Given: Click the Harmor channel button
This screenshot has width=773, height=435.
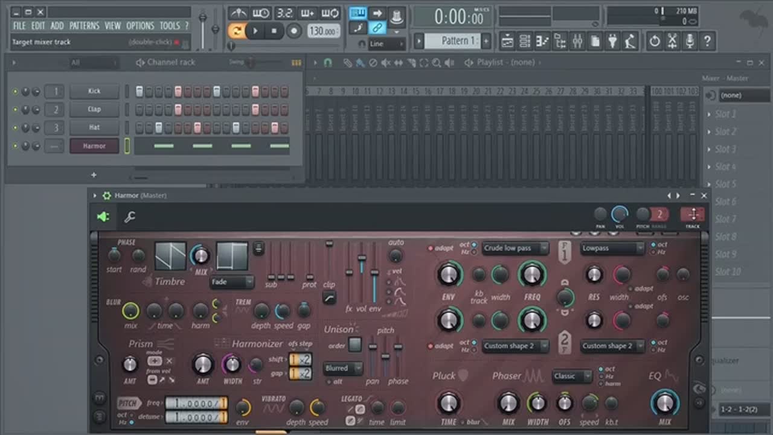Looking at the screenshot, I should pos(94,146).
